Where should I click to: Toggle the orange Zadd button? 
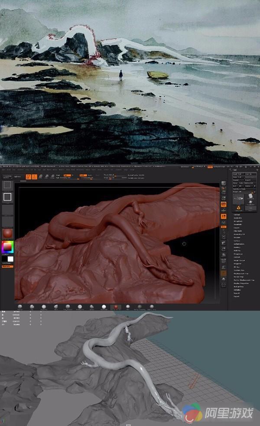(x=81, y=174)
